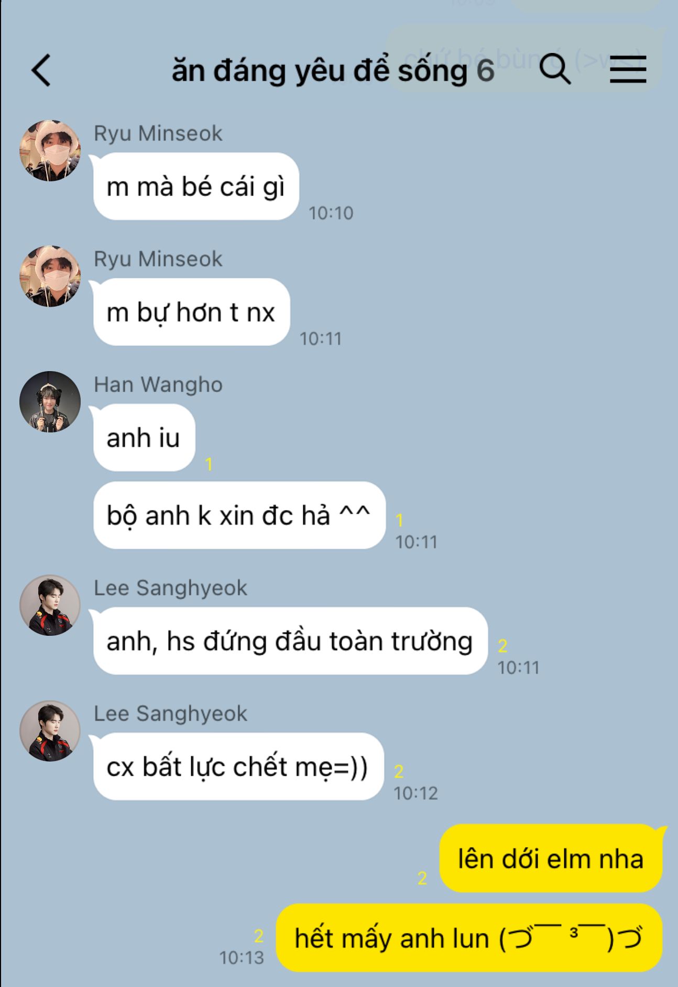Tap message "anh, hs đứng đầu toàn trường"

(290, 641)
